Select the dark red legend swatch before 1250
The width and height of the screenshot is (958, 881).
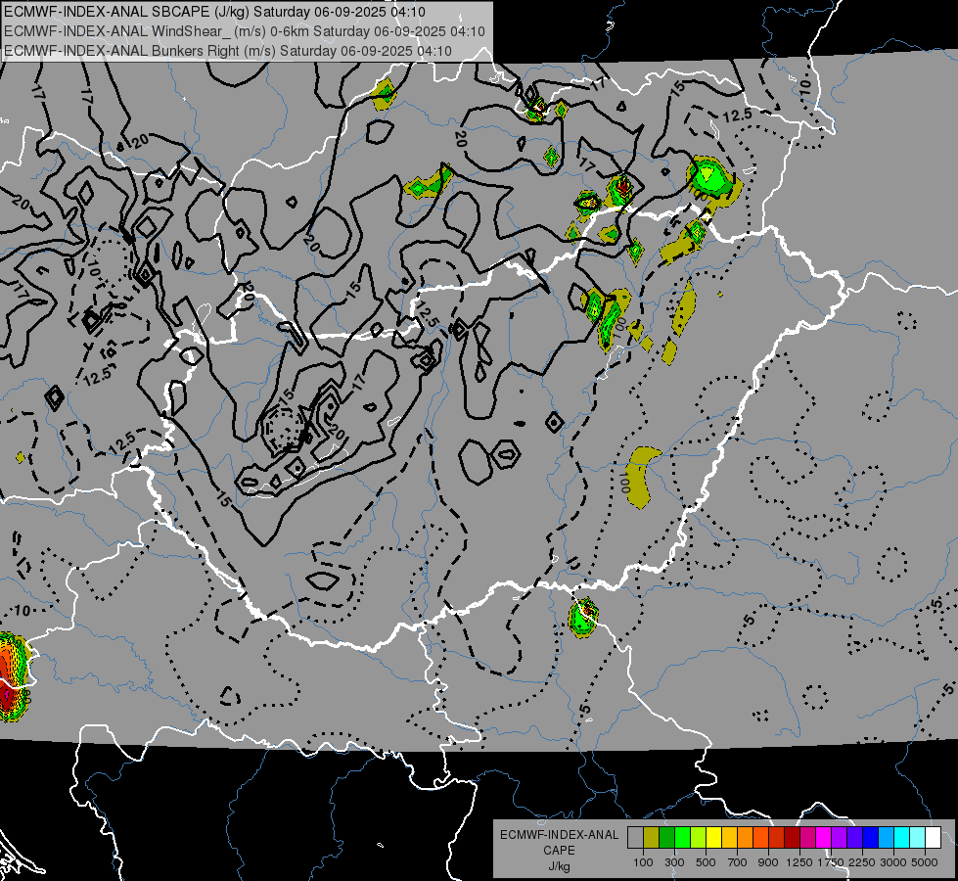point(793,838)
